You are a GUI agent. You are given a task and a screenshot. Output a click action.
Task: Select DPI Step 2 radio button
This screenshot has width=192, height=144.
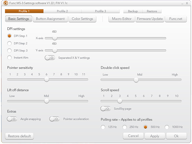tap(9, 43)
